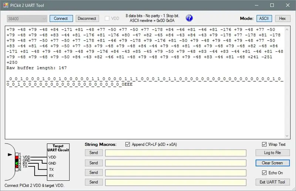Click the 'ASCII newline = 0x0D 0x0A' text

[x=152, y=21]
